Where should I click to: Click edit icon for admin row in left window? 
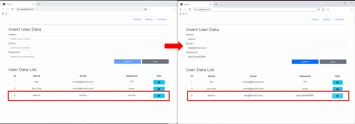pyautogui.click(x=159, y=96)
